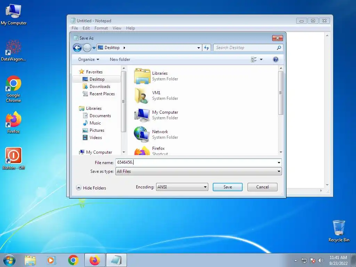Open the Windows Start menu
The width and height of the screenshot is (356, 267).
click(x=9, y=260)
